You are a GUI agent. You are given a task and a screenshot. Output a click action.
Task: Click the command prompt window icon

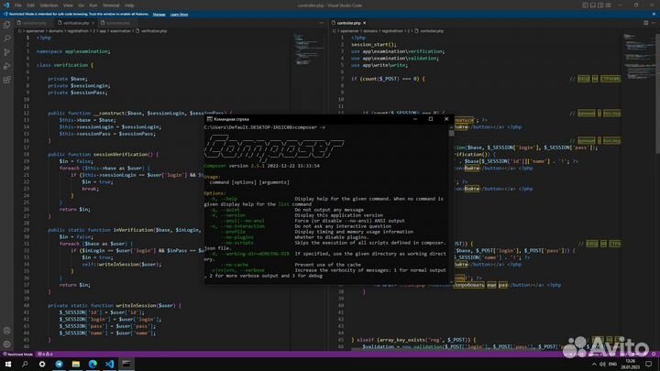coord(209,119)
